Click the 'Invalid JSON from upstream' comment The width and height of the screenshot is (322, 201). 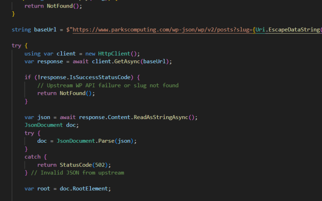pyautogui.click(x=82, y=173)
